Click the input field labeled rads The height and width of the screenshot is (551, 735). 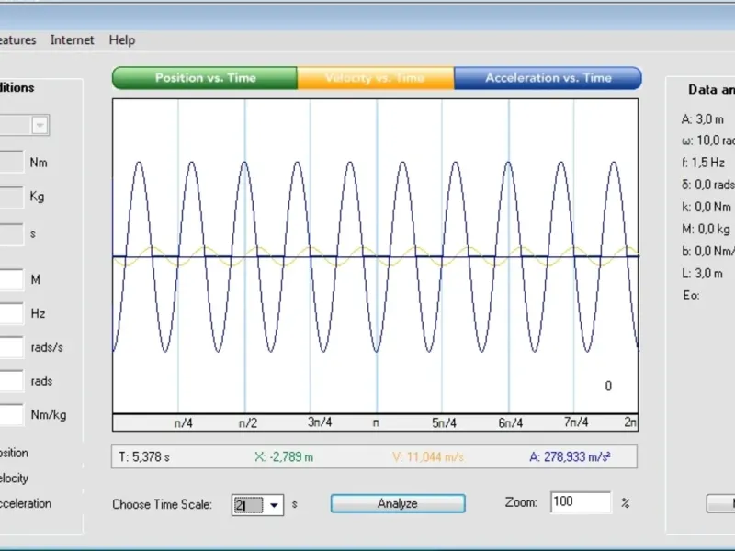(11, 381)
